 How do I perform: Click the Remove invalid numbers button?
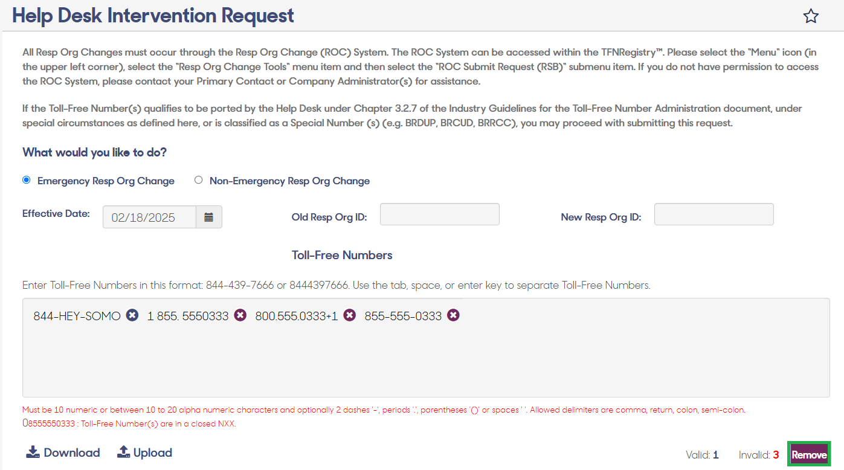click(810, 454)
